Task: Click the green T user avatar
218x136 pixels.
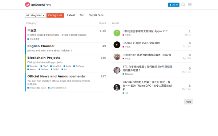Action: [117, 33]
